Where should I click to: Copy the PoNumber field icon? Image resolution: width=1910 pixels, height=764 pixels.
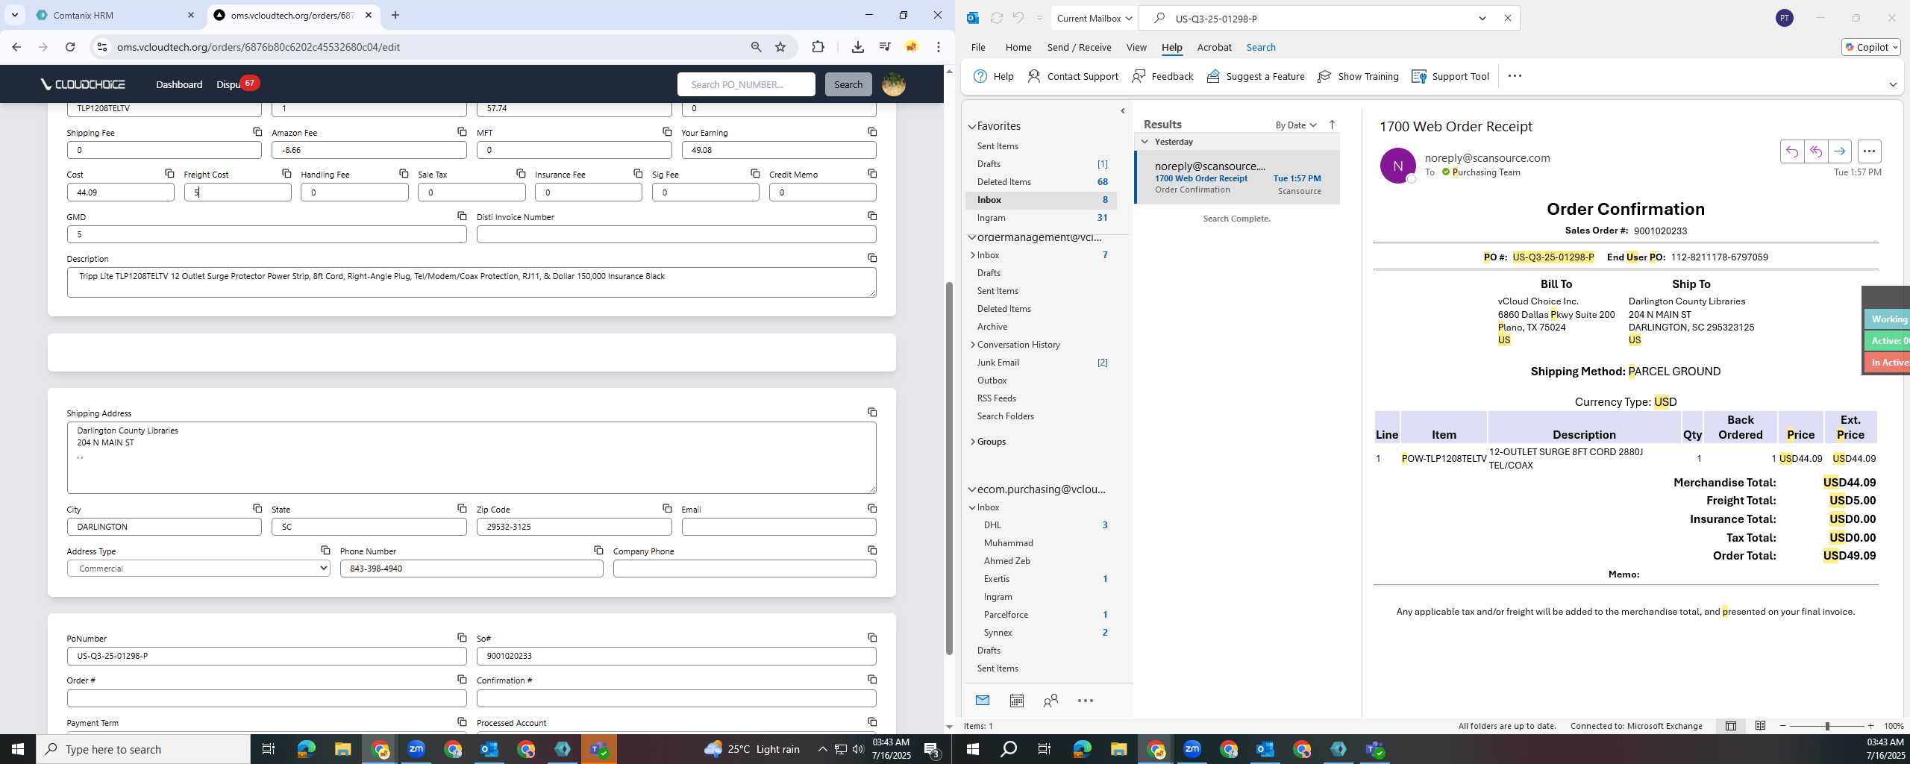(462, 637)
